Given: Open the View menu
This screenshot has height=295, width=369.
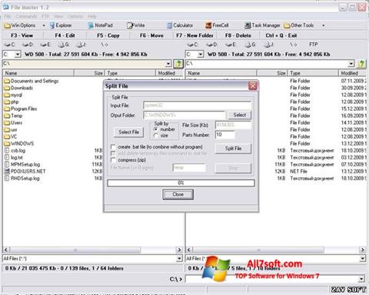Looking at the screenshot, I should tap(58, 16).
